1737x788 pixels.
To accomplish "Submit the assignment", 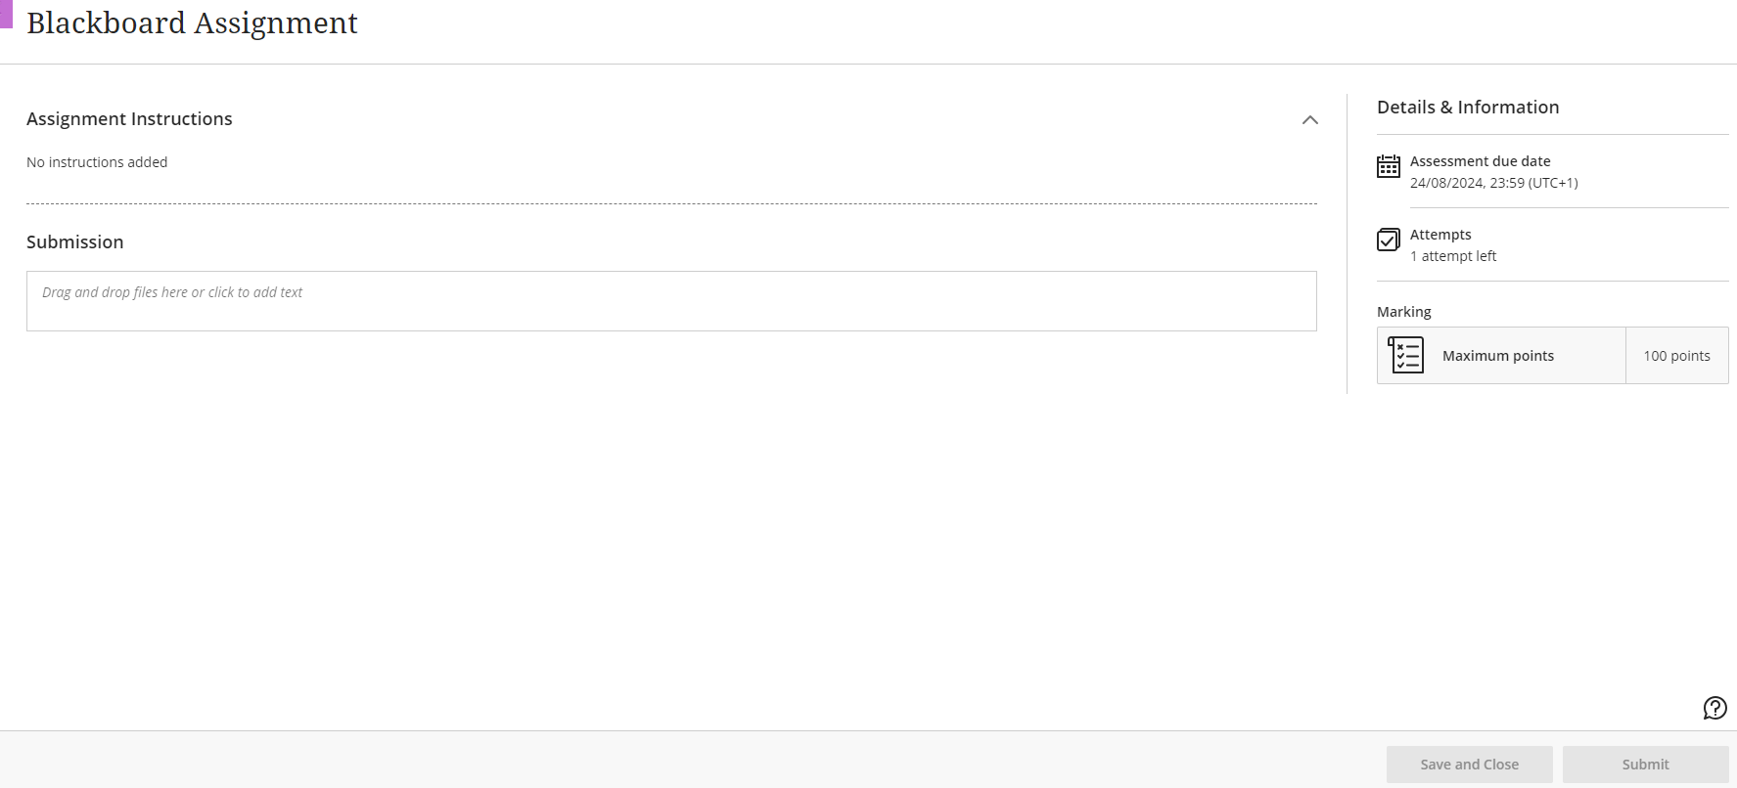I will (x=1645, y=765).
